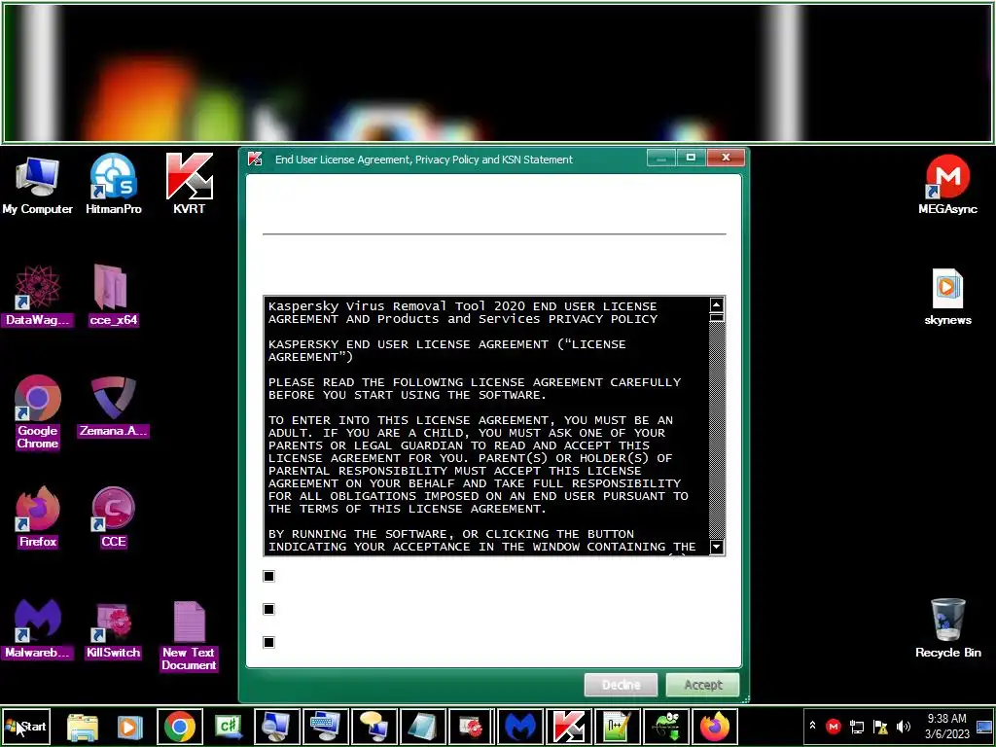The height and width of the screenshot is (747, 996).
Task: Open the Recycle Bin
Action: [947, 629]
